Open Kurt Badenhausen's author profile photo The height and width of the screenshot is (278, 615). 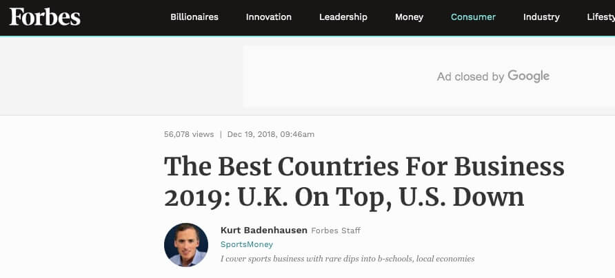tap(186, 245)
